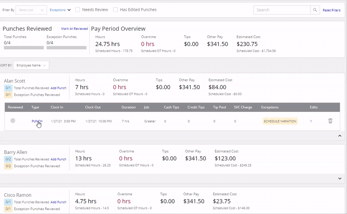Add Punch for Barry Allen

58,159
